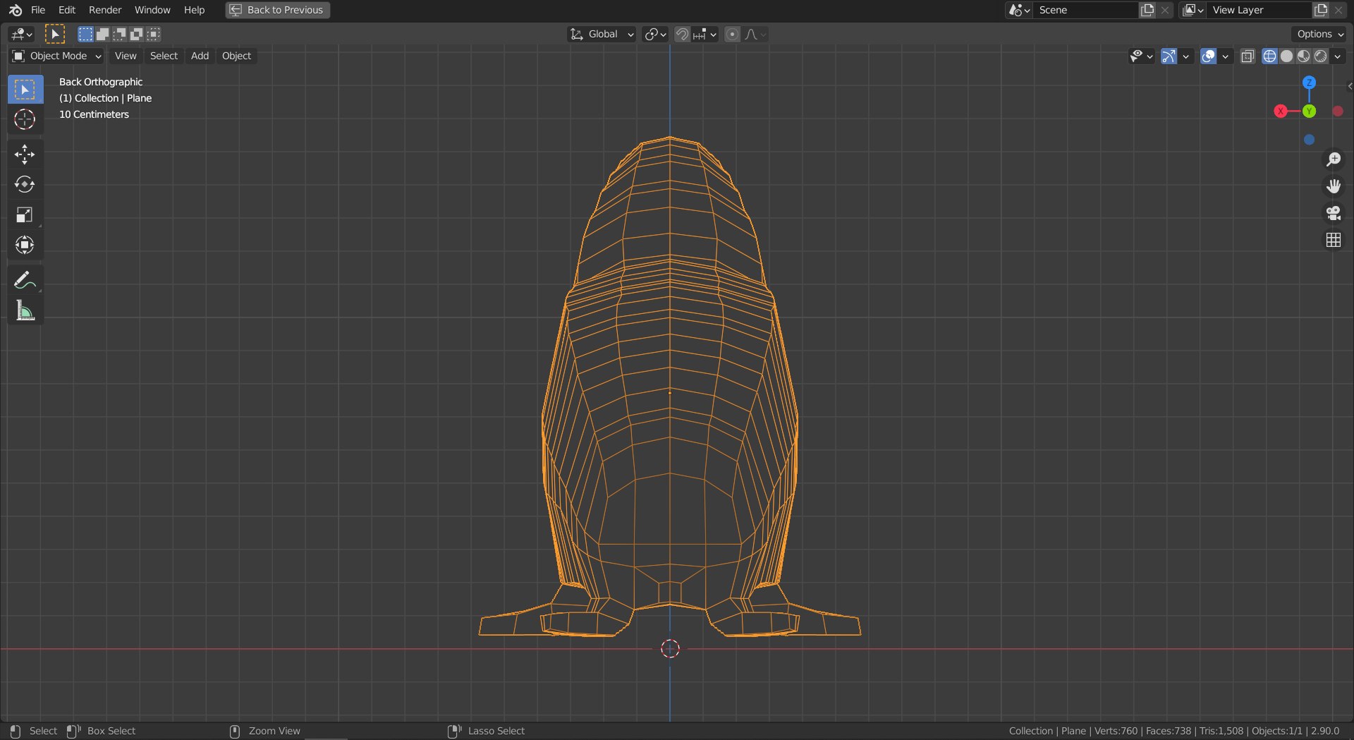This screenshot has height=740, width=1354.
Task: Click the Blender logo icon
Action: 16,10
